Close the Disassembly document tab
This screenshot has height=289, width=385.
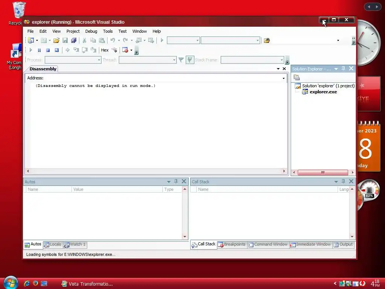(x=284, y=69)
